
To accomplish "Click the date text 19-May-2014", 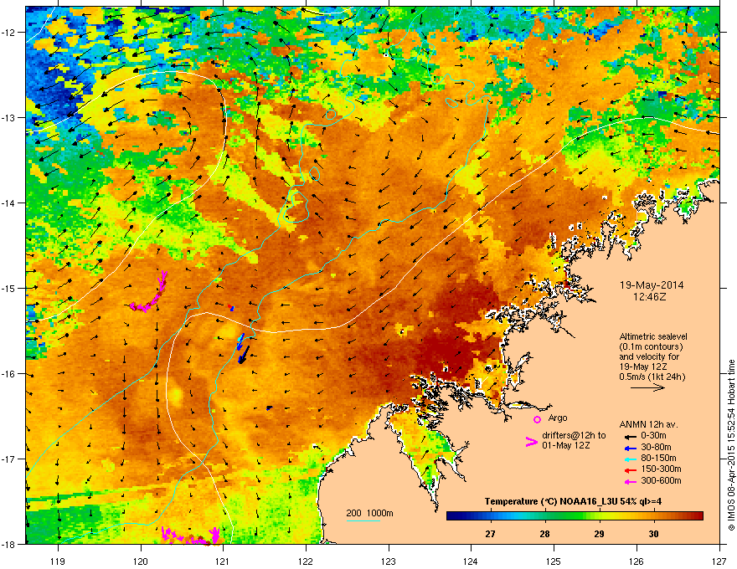I will pyautogui.click(x=652, y=285).
